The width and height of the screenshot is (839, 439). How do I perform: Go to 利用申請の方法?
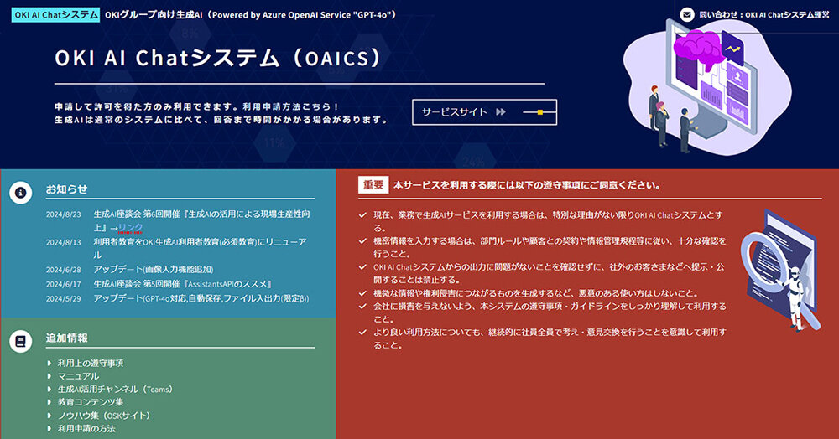[x=86, y=429]
